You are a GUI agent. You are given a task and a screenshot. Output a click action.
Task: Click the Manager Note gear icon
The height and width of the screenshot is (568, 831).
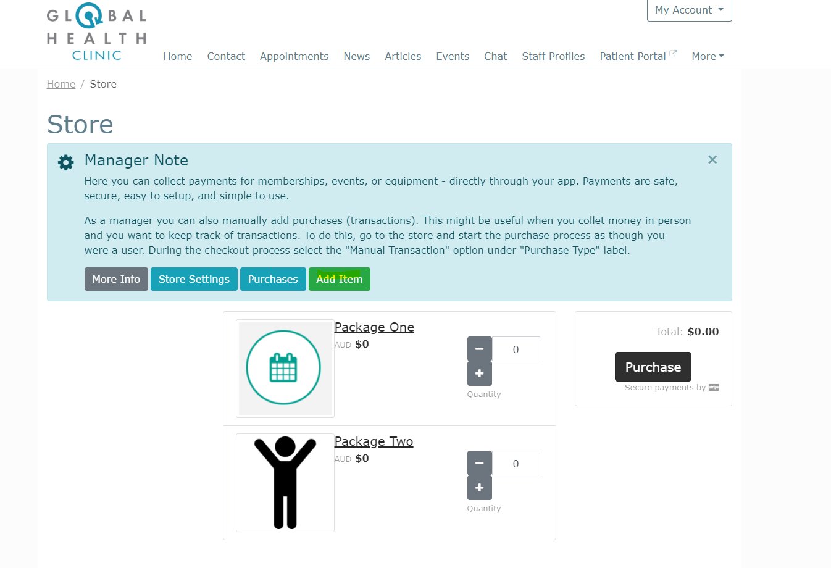click(x=66, y=162)
